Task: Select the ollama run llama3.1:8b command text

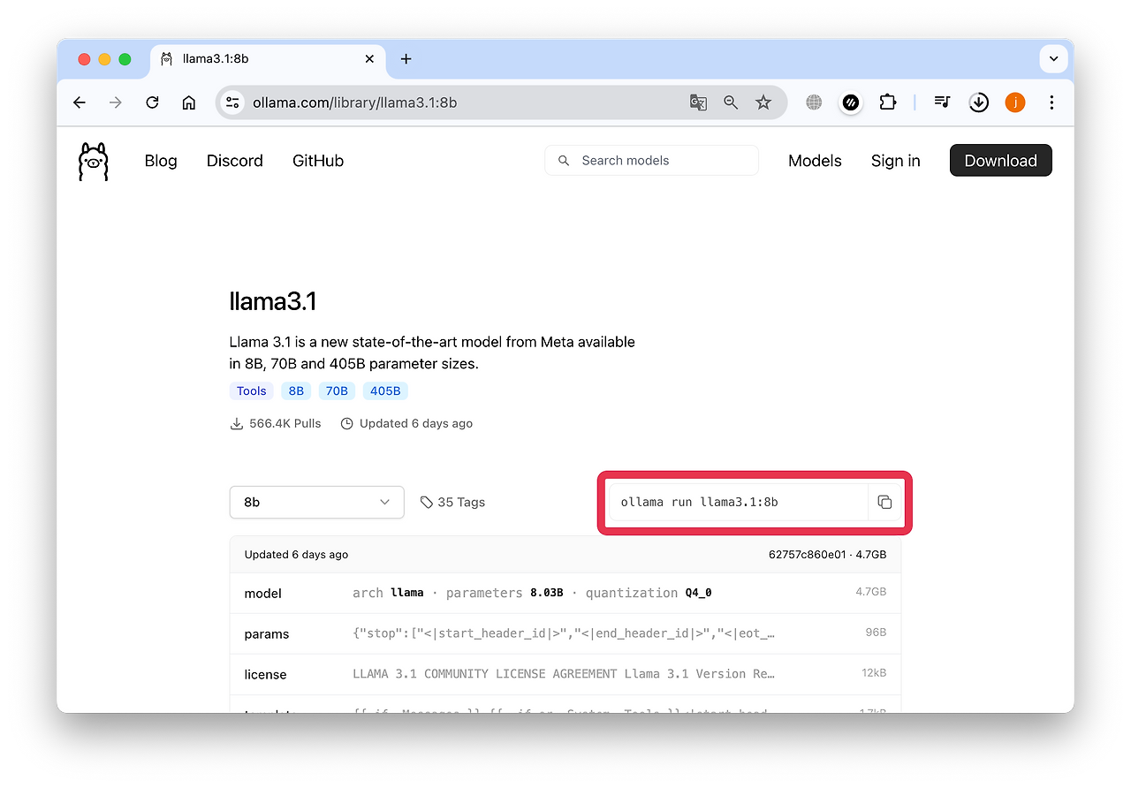Action: click(x=700, y=503)
